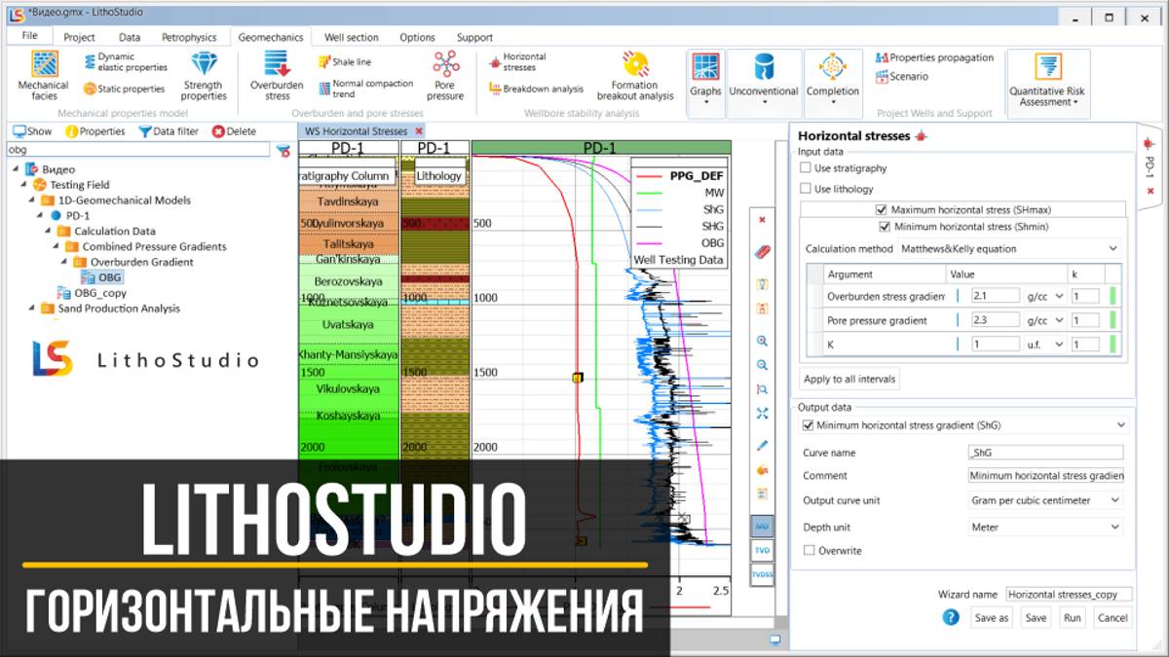Uncheck Minimum horizontal stress (Shmin)
The width and height of the screenshot is (1169, 657).
885,227
